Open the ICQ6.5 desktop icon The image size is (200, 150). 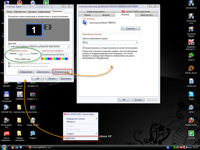(191, 55)
